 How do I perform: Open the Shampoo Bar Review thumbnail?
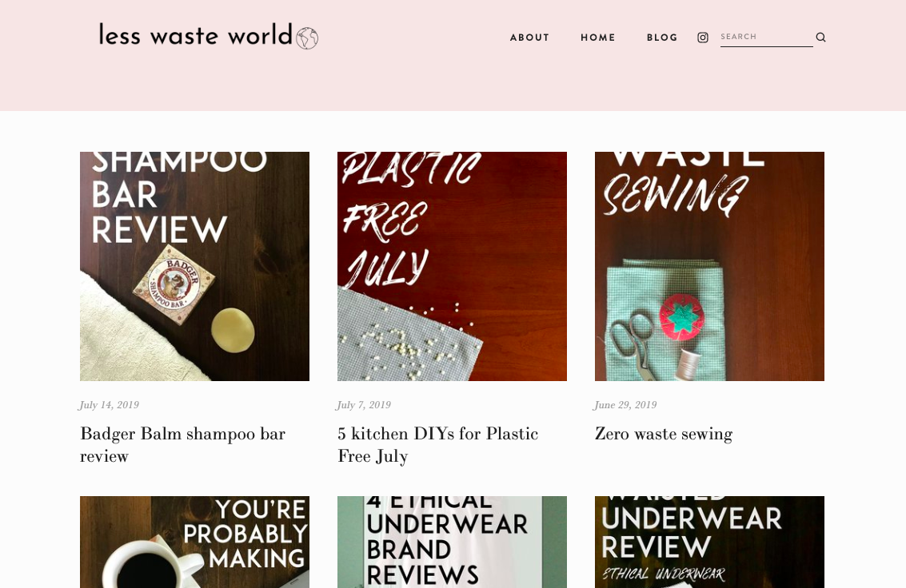(x=195, y=266)
